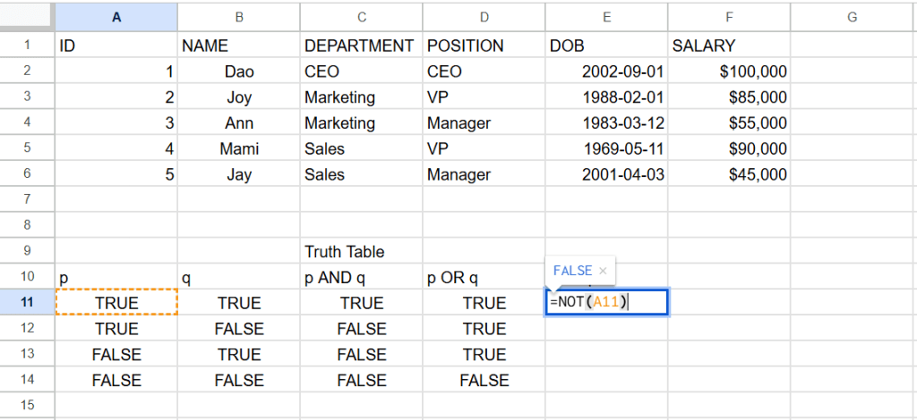Select the DEPARTMENT header cell
This screenshot has width=917, height=420.
361,46
